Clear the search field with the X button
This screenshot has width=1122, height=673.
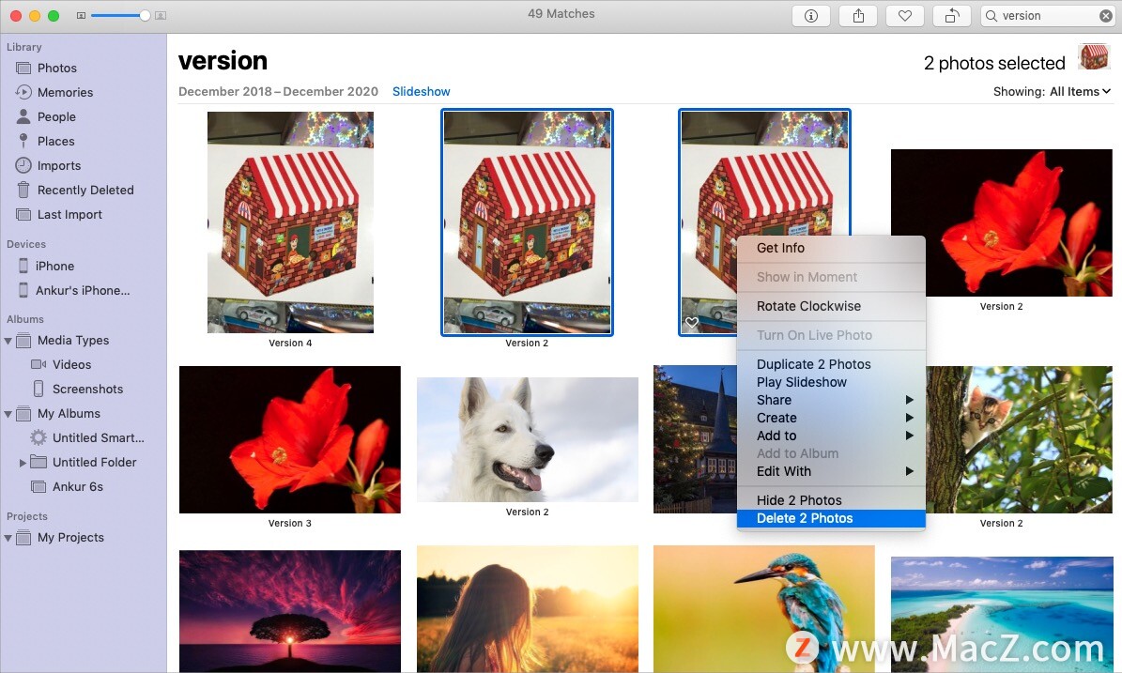pyautogui.click(x=1105, y=16)
